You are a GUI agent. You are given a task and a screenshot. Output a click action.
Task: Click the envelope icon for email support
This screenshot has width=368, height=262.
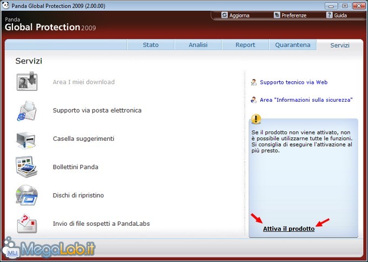point(27,111)
